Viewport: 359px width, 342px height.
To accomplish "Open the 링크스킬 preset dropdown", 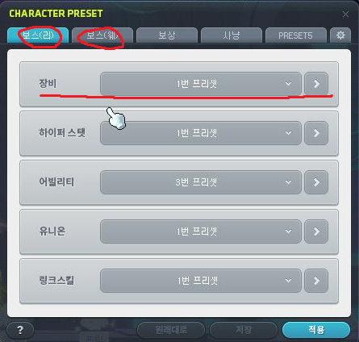I will pos(201,281).
